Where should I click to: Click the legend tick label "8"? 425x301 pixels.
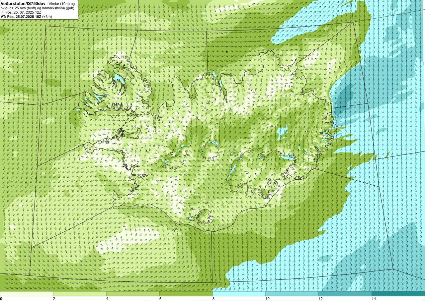tap(213, 299)
